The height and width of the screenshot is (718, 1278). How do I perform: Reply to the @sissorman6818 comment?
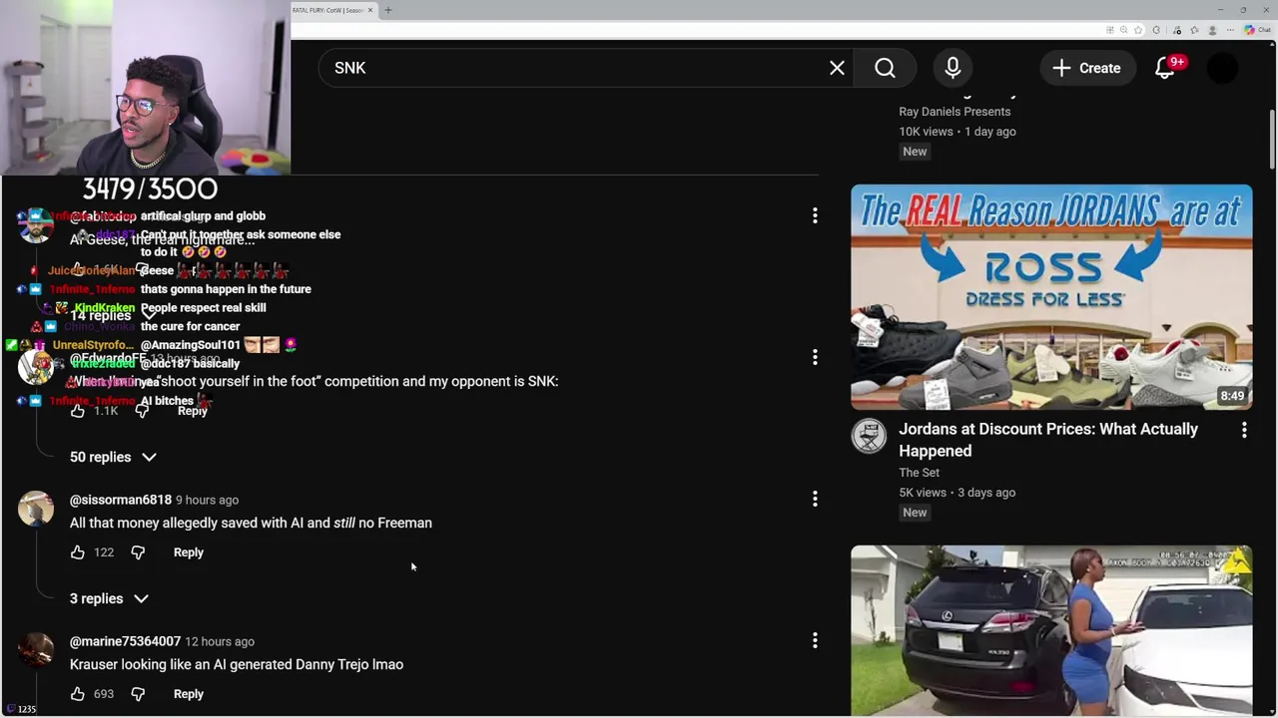tap(188, 552)
